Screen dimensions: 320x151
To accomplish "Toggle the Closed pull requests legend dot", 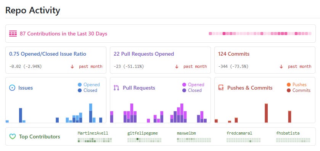I will (184, 90).
